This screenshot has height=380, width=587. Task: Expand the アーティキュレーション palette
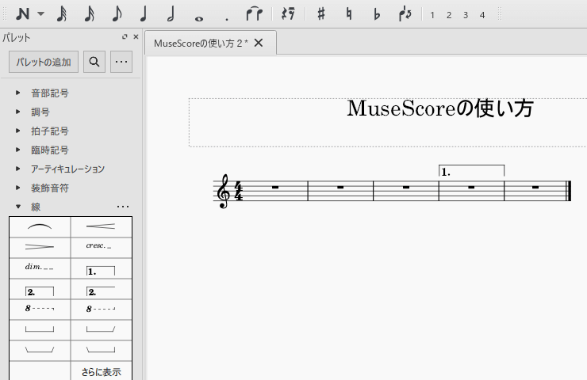[x=17, y=169]
